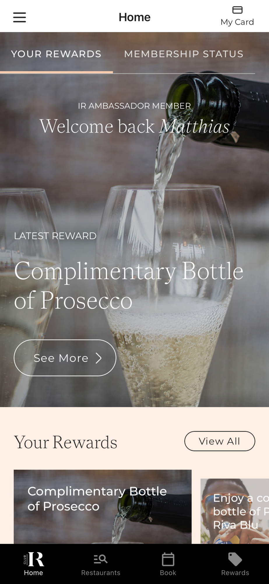Switch to the Membership Status tab
This screenshot has height=584, width=269.
(184, 54)
